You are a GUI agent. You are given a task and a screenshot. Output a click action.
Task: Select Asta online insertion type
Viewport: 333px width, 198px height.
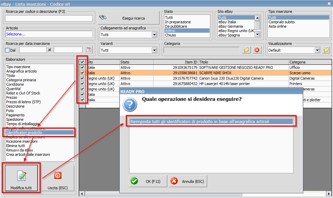(299, 26)
